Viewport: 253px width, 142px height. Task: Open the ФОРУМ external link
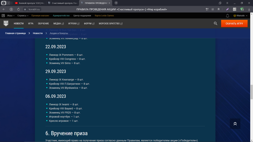click(x=89, y=23)
